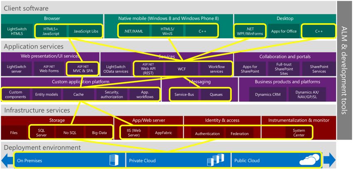Image resolution: width=353 pixels, height=169 pixels.
Task: Select the LightSwitch HTML5 box
Action: pyautogui.click(x=17, y=32)
